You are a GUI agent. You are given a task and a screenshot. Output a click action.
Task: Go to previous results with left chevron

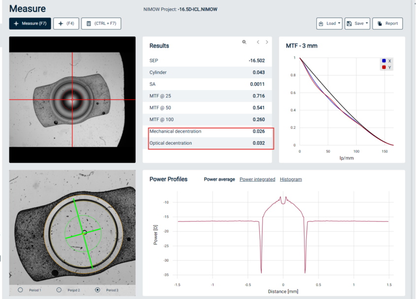258,42
